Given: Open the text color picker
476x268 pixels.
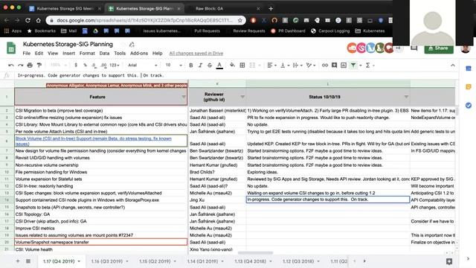Looking at the screenshot, I should (219, 66).
